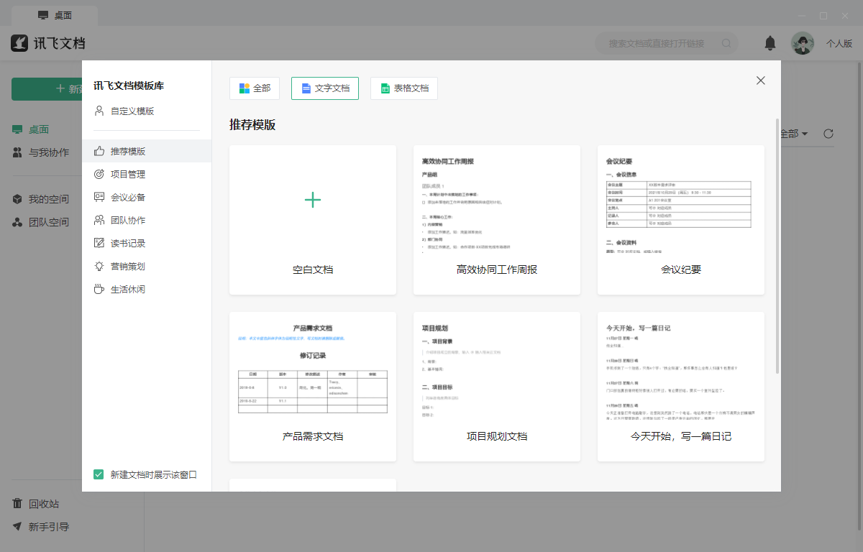Image resolution: width=863 pixels, height=552 pixels.
Task: Click the 读书记录 notepad icon
Action: click(x=99, y=244)
